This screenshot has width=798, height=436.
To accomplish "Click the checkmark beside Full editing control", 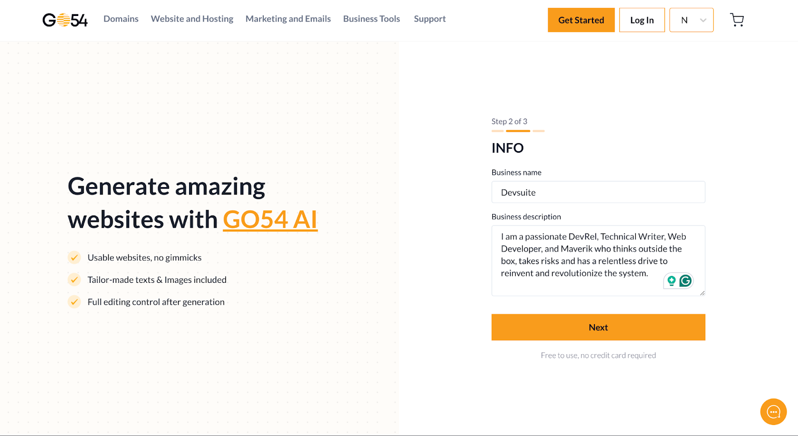I will pos(74,302).
